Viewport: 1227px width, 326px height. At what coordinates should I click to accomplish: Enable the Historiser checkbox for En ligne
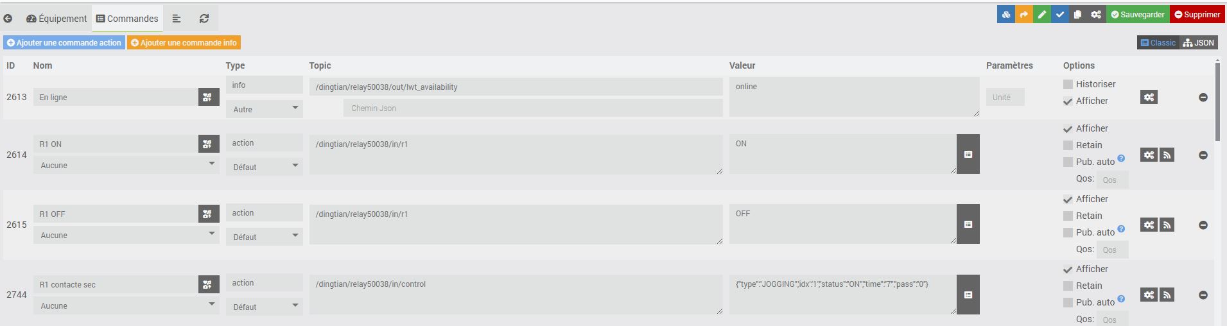coord(1068,84)
